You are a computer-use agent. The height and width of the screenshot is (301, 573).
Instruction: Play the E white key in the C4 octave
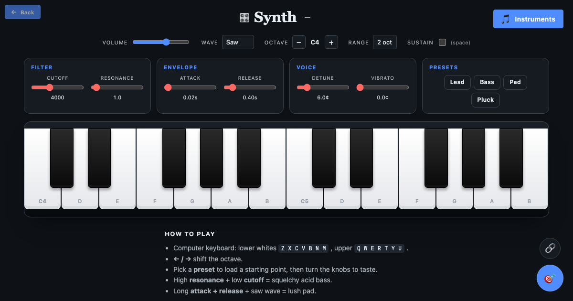pyautogui.click(x=117, y=198)
